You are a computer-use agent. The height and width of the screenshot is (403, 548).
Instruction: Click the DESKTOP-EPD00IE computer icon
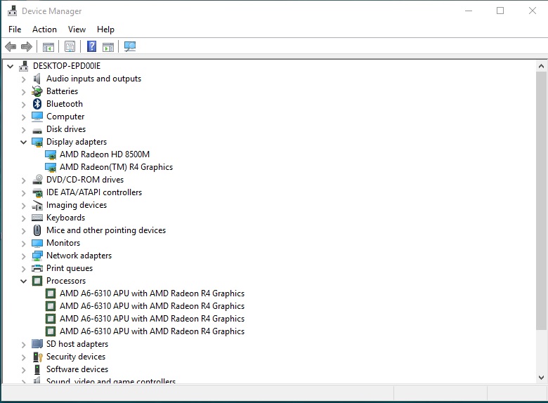click(x=23, y=66)
